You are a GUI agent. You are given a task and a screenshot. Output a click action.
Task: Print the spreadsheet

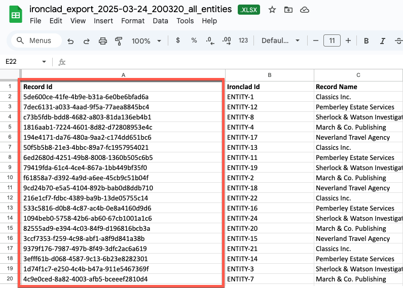point(103,41)
